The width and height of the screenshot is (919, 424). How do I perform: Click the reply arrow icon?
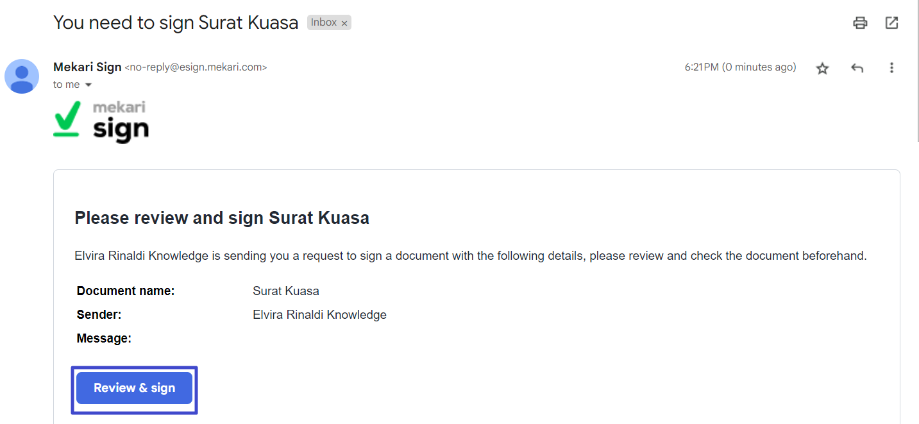coord(857,68)
